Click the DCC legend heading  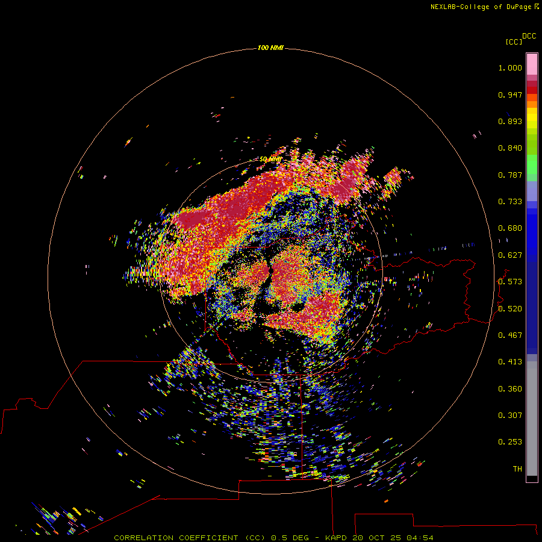(x=529, y=36)
